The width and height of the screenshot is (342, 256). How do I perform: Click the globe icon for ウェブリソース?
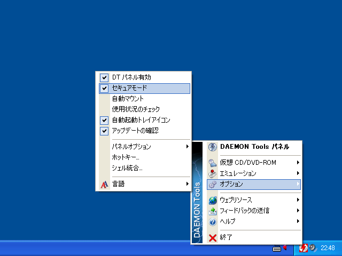click(x=213, y=200)
